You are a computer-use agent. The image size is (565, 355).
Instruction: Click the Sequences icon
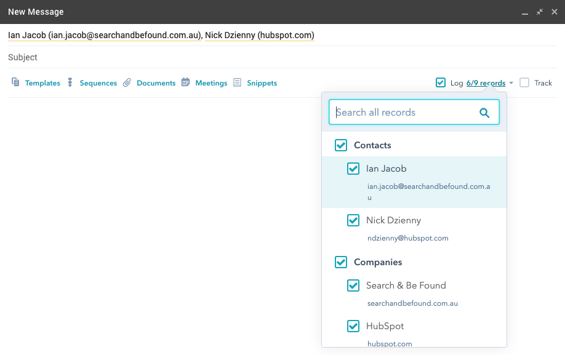70,82
